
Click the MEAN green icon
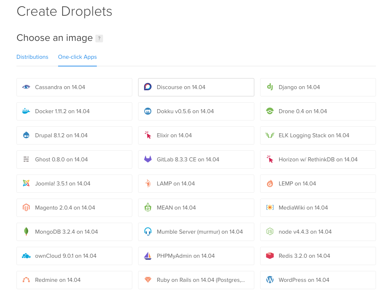148,207
